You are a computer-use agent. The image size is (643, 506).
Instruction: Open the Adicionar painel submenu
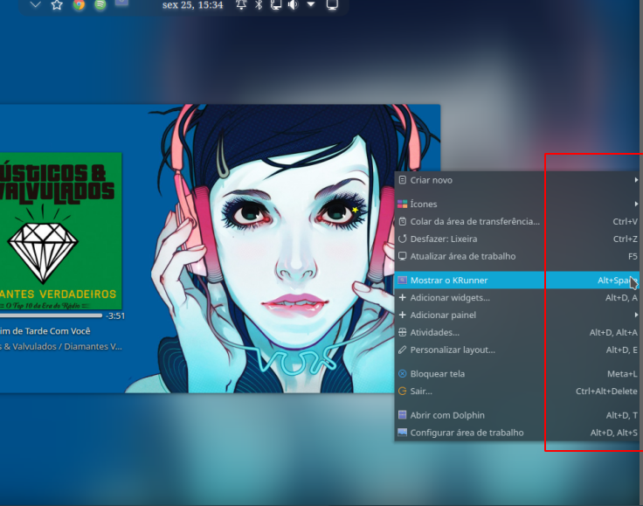516,315
